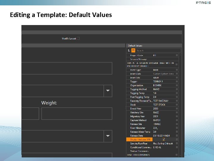The height and width of the screenshot is (161, 214).
Task: Click the Spring Chinook species value
Action: click(x=163, y=143)
